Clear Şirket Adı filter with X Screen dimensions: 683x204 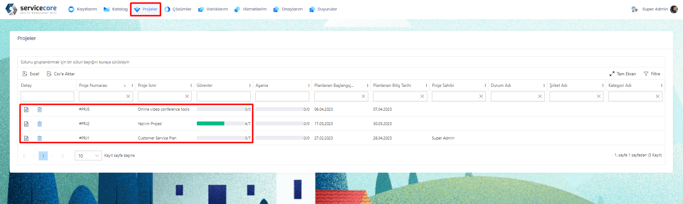[599, 96]
